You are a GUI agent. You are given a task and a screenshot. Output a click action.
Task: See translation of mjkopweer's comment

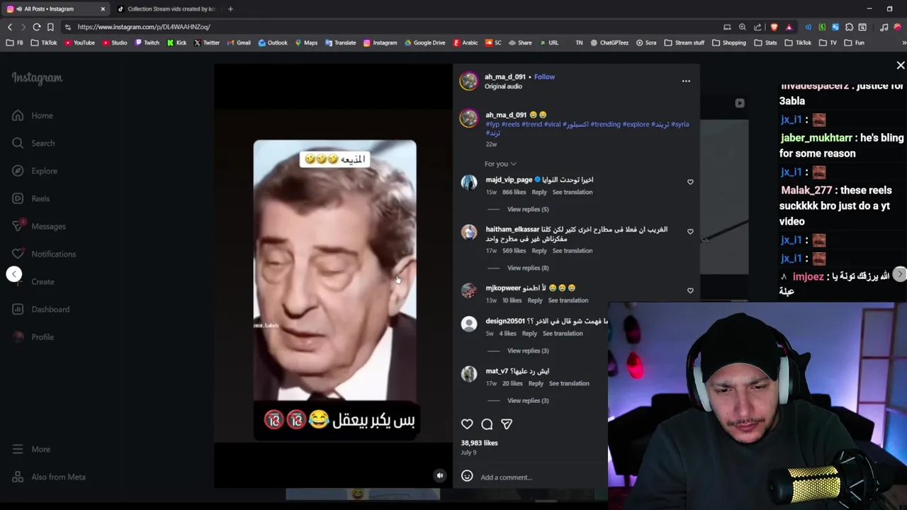pyautogui.click(x=568, y=300)
